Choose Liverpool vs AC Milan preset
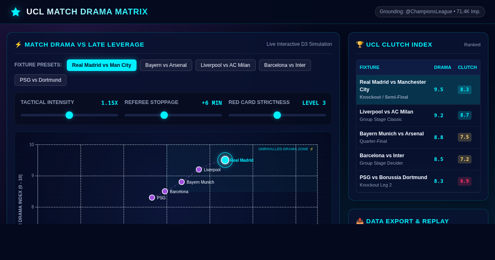Screen dimensions: 495x260 [226, 65]
